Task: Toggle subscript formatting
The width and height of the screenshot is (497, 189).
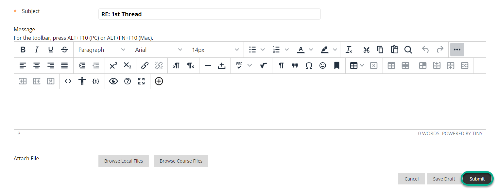Action: click(x=128, y=65)
